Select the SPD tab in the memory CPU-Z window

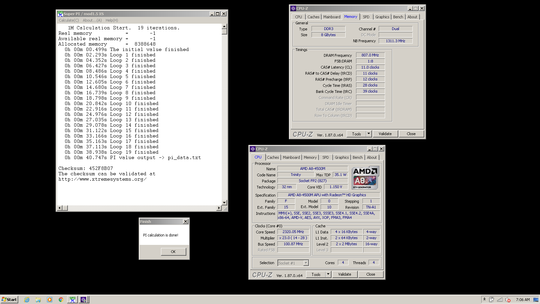366,17
